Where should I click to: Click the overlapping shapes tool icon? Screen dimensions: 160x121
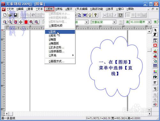pos(155,61)
